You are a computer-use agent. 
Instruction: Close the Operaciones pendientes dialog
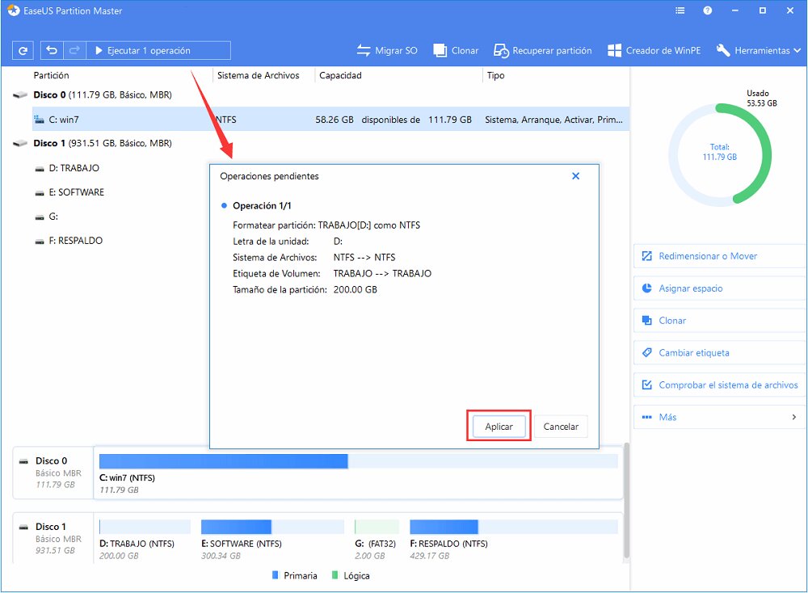[575, 176]
